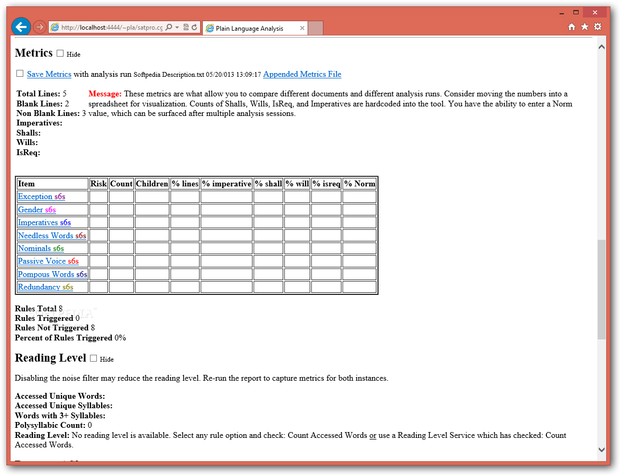Click the Risk column header
The width and height of the screenshot is (621, 476).
pyautogui.click(x=98, y=184)
